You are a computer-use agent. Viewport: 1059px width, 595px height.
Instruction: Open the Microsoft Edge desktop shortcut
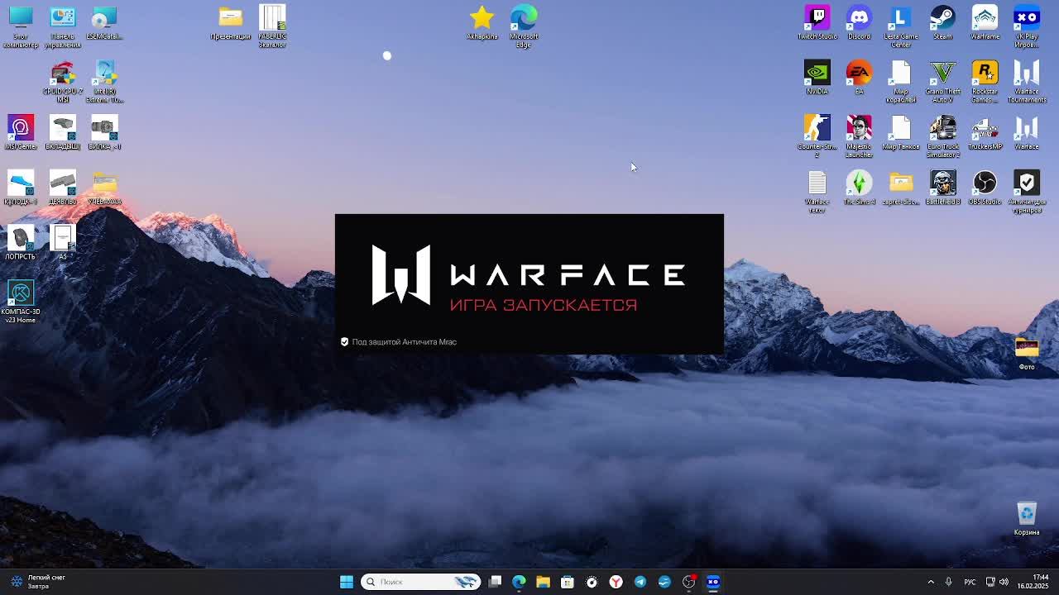524,26
